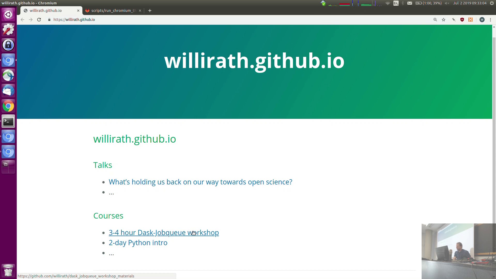Screen dimensions: 496x279
Task: Click the browser back arrow
Action: pyautogui.click(x=22, y=20)
